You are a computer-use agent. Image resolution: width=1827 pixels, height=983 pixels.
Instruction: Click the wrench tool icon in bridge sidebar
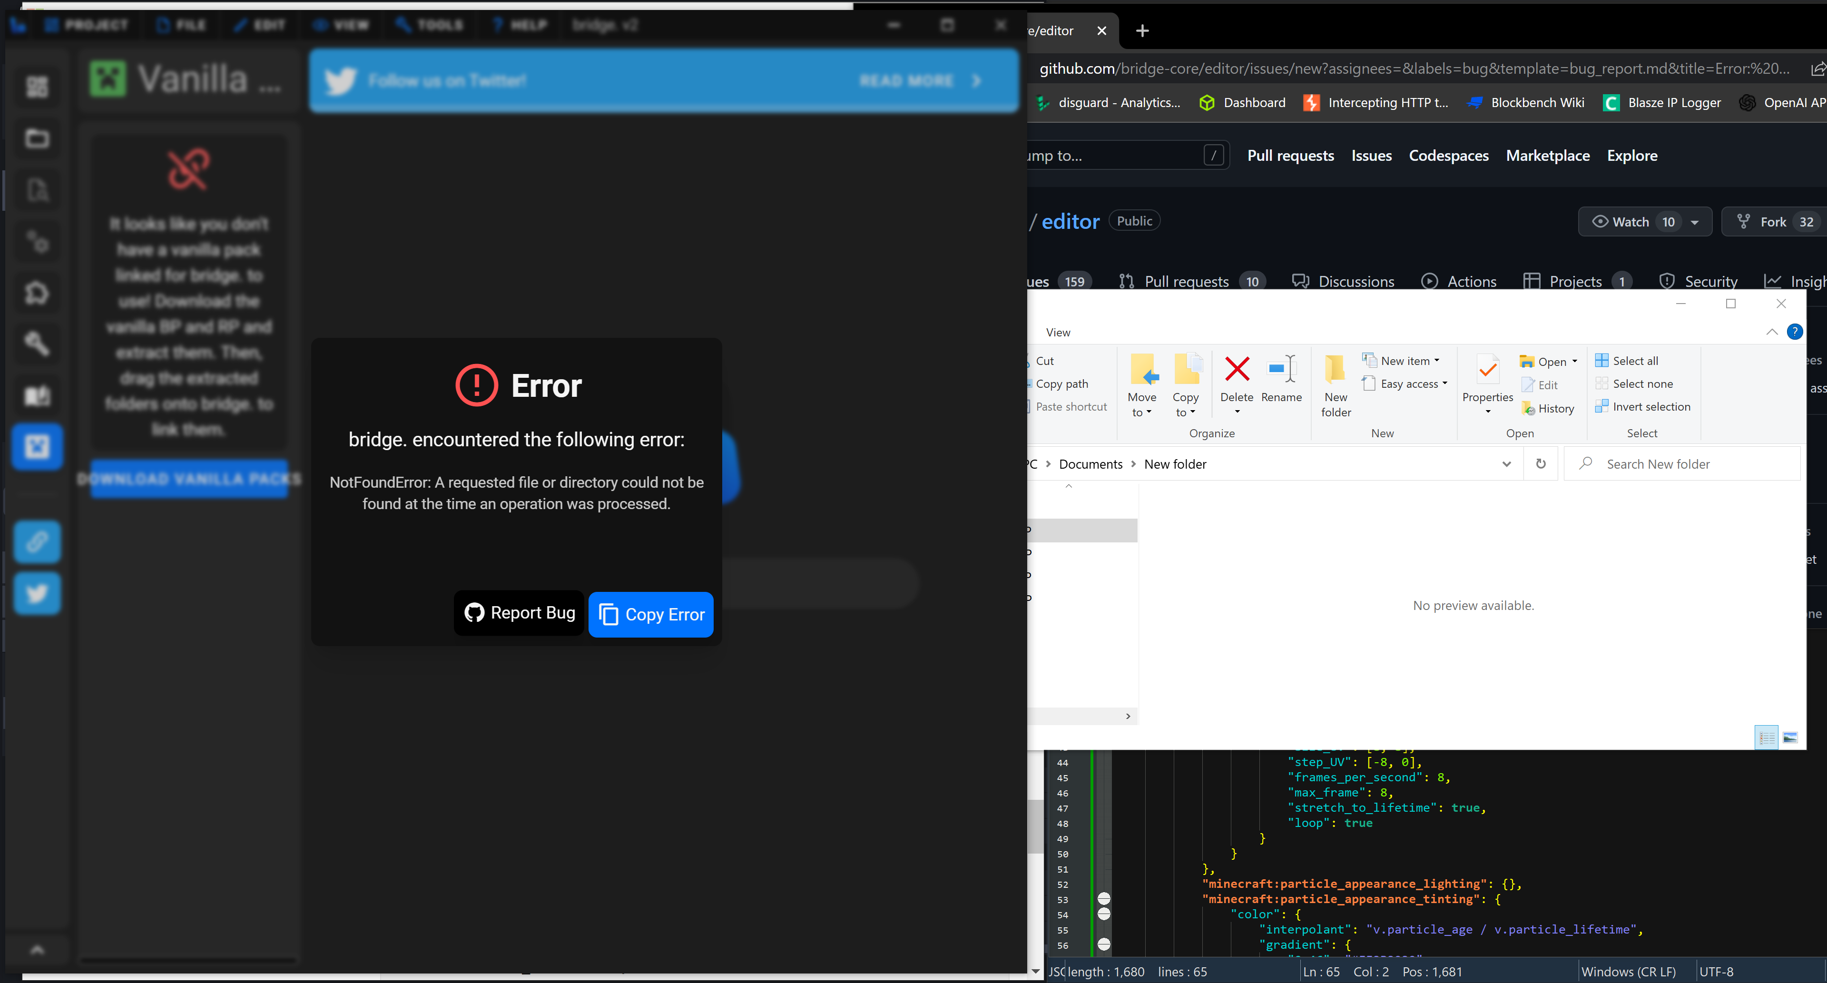pos(36,343)
